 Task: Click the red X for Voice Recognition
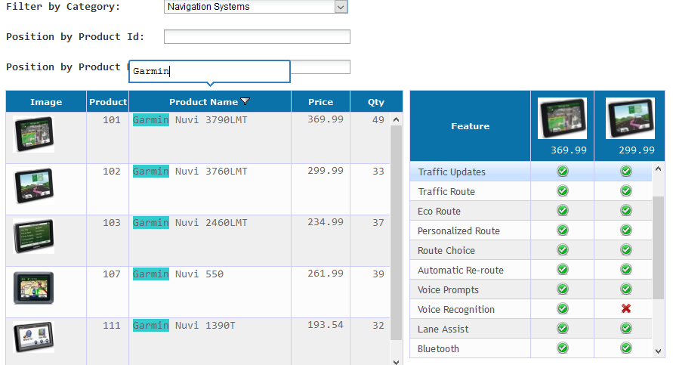point(626,308)
